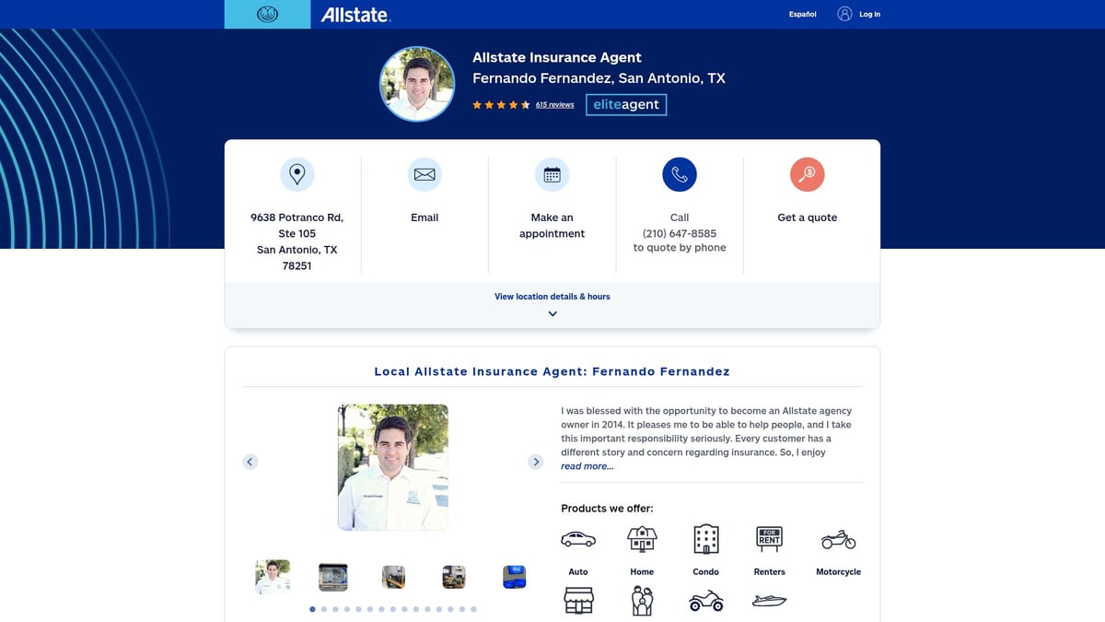Viewport: 1105px width, 622px height.
Task: Click the Motorcycle product icon
Action: tap(838, 538)
